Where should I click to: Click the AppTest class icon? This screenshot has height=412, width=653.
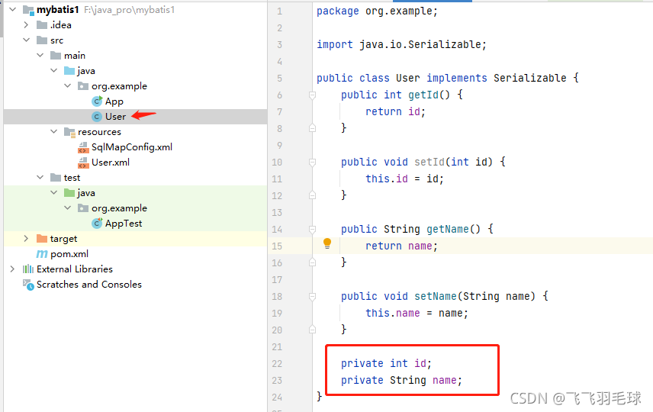coord(97,224)
